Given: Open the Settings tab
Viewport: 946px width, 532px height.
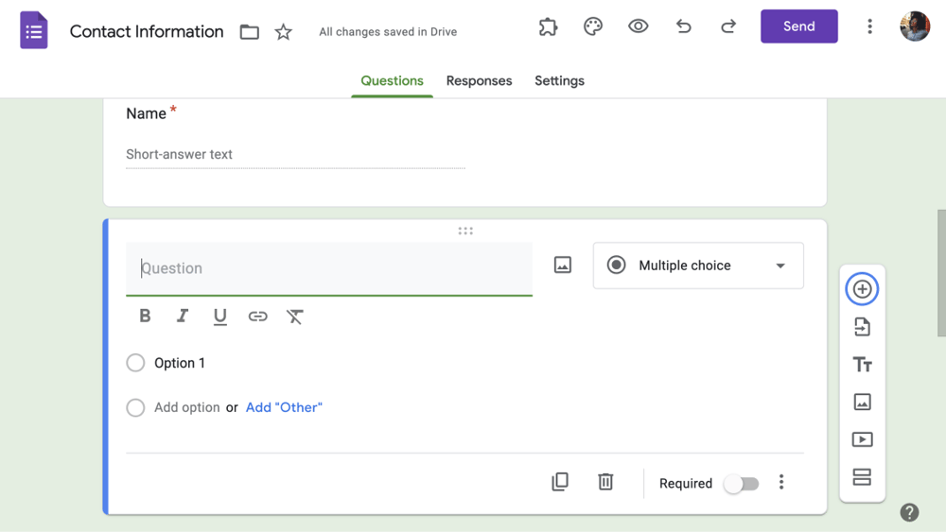Looking at the screenshot, I should (559, 81).
